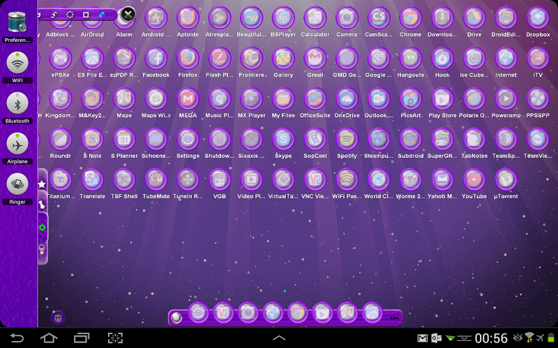Image resolution: width=558 pixels, height=348 pixels.
Task: Tap the screenshot capture nav button
Action: pyautogui.click(x=115, y=338)
